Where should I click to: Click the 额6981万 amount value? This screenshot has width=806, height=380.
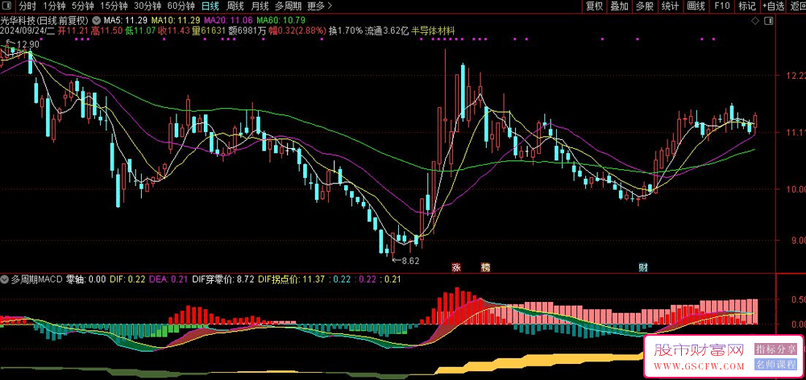click(x=247, y=31)
